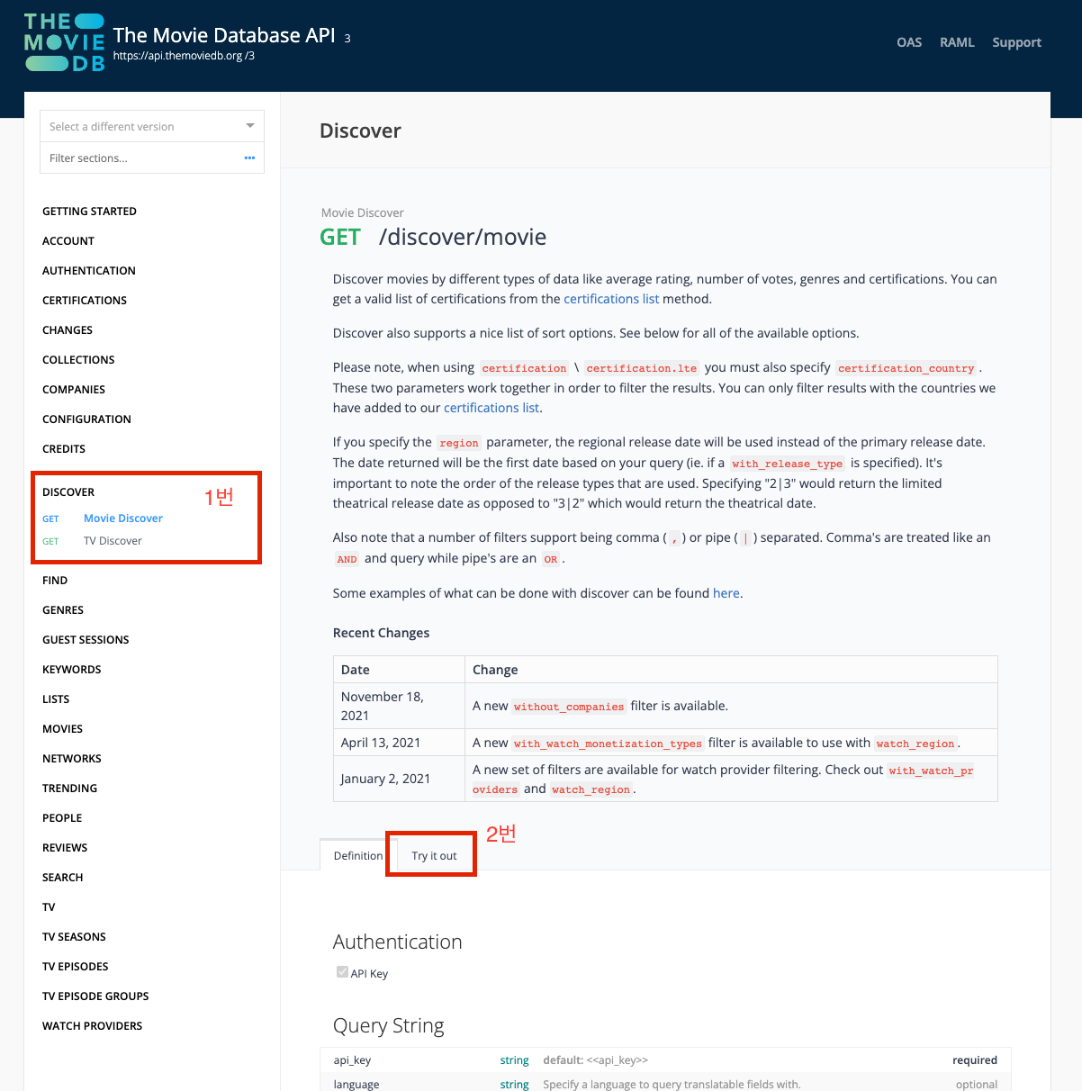1082x1091 pixels.
Task: Open the RAML link in header
Action: click(x=957, y=42)
